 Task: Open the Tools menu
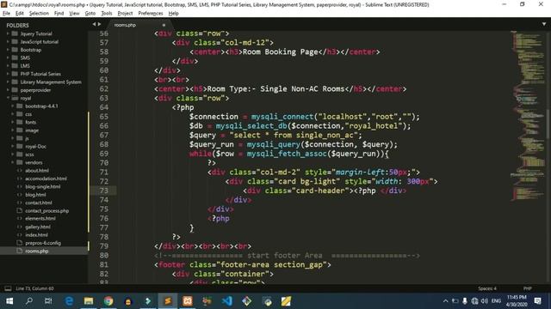tap(107, 14)
